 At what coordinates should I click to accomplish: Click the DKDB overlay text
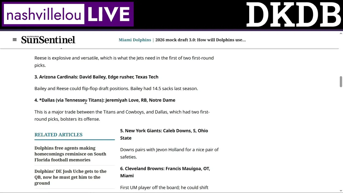click(293, 15)
